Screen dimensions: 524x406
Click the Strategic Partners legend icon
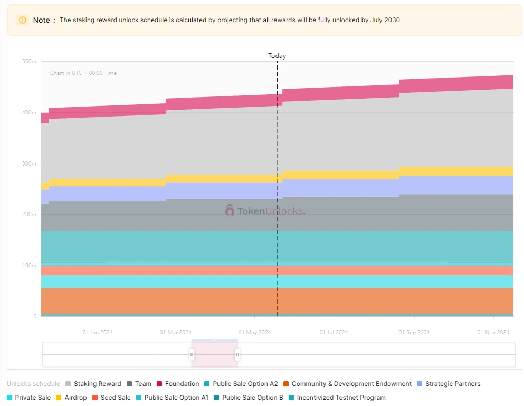point(420,384)
